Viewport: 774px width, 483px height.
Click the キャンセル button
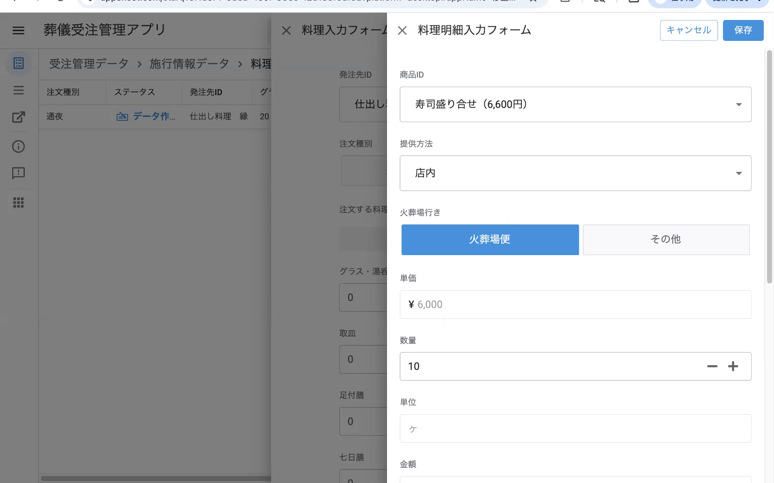(689, 30)
